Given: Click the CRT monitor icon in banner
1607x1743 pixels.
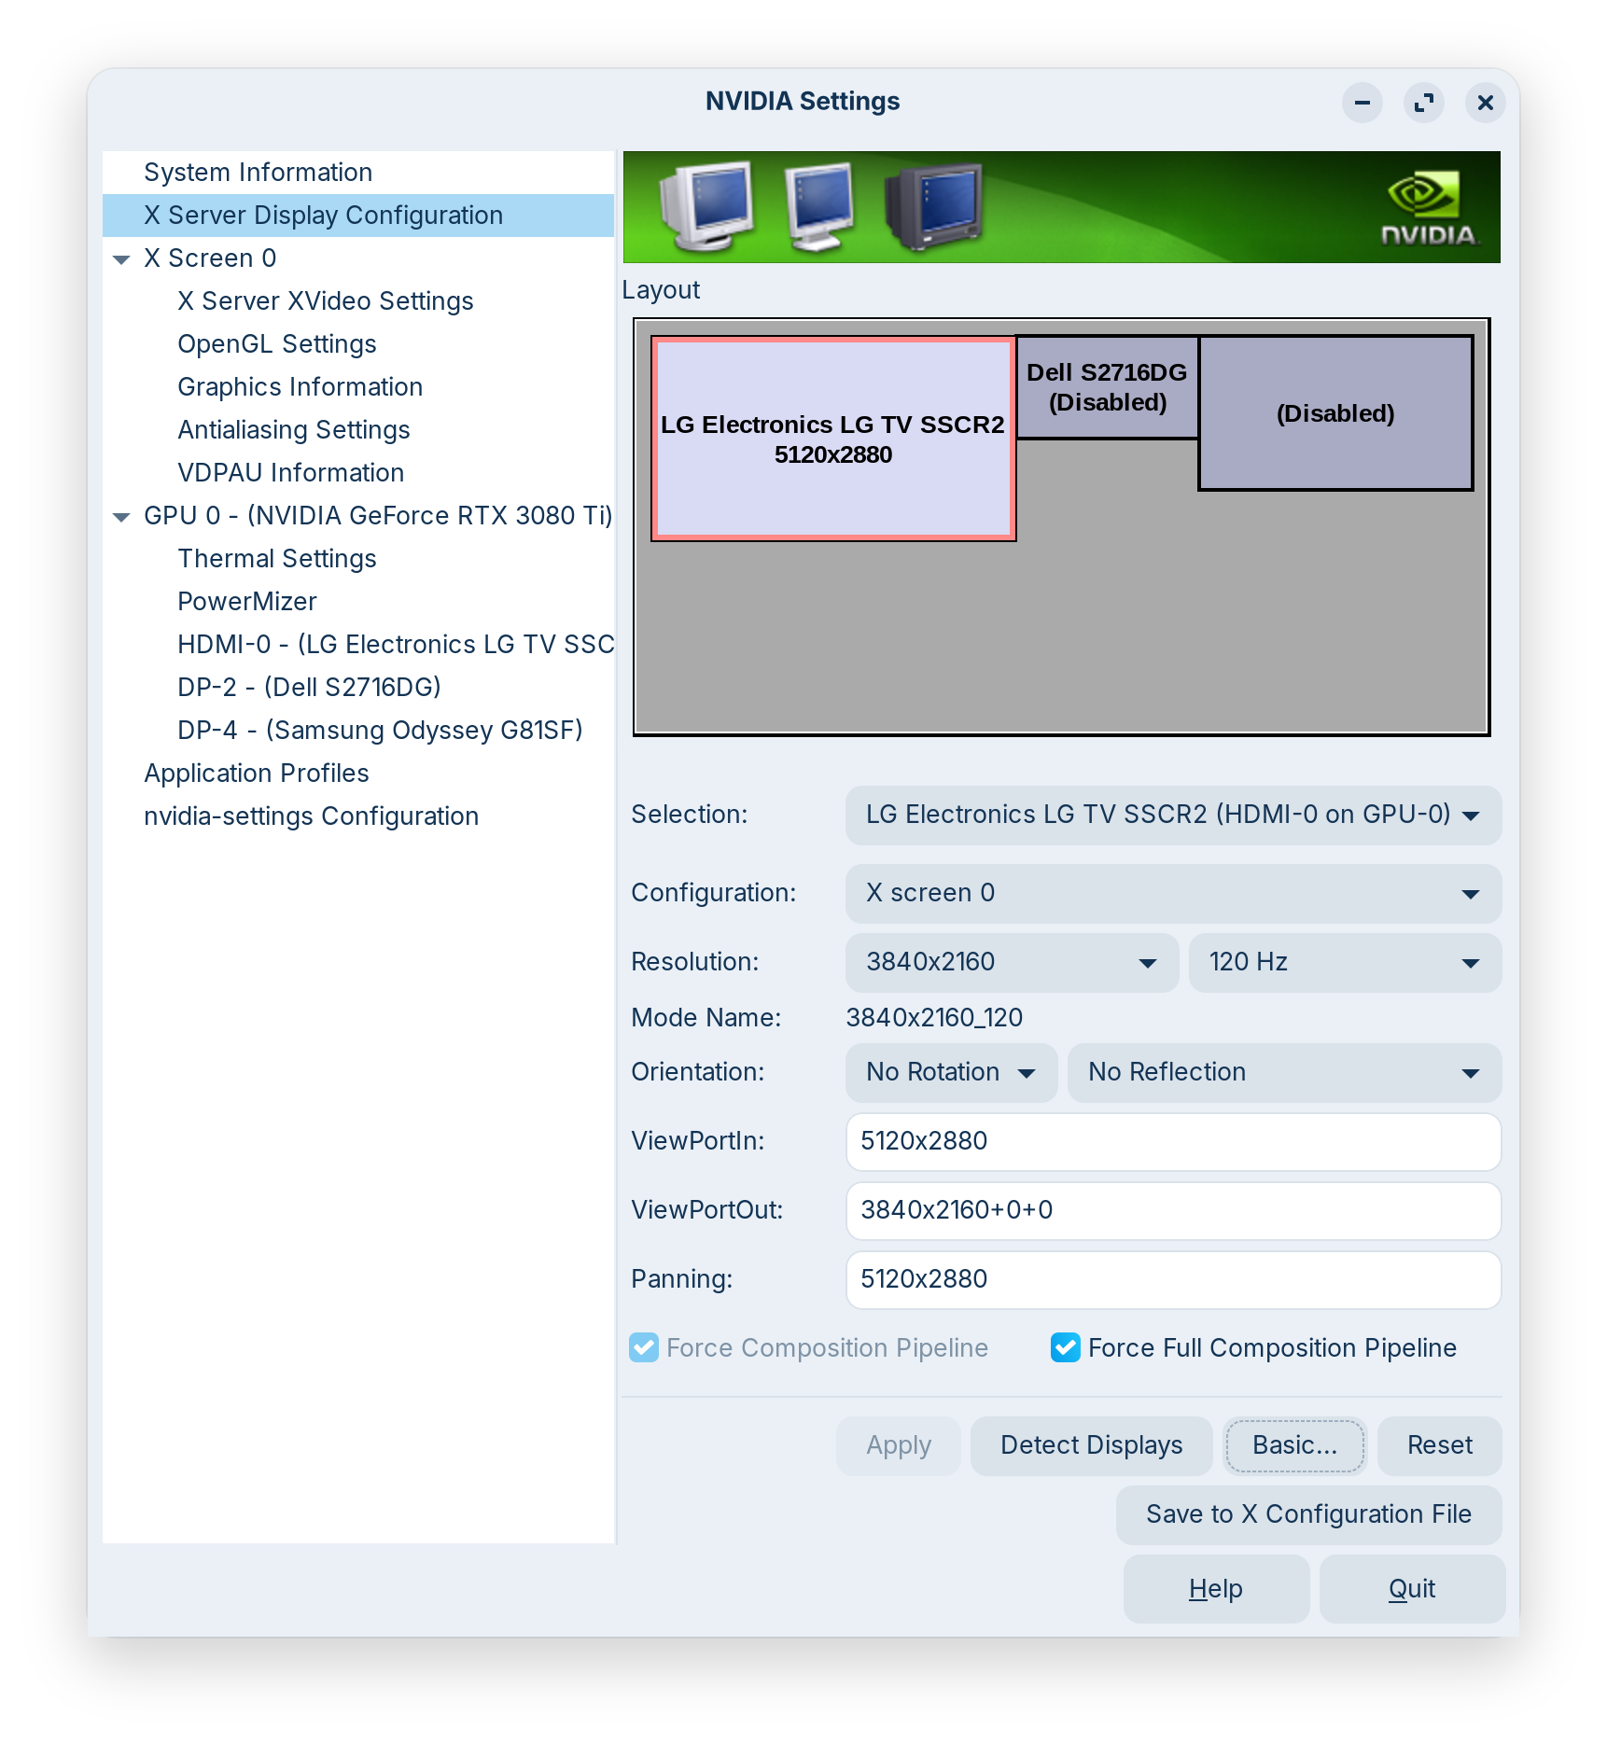Looking at the screenshot, I should tap(707, 206).
